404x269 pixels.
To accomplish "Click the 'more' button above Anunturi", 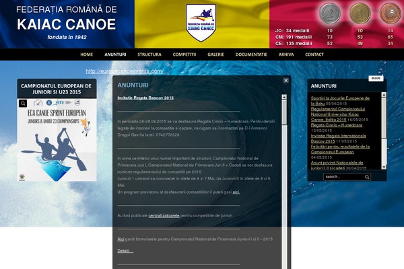I will coord(376,78).
